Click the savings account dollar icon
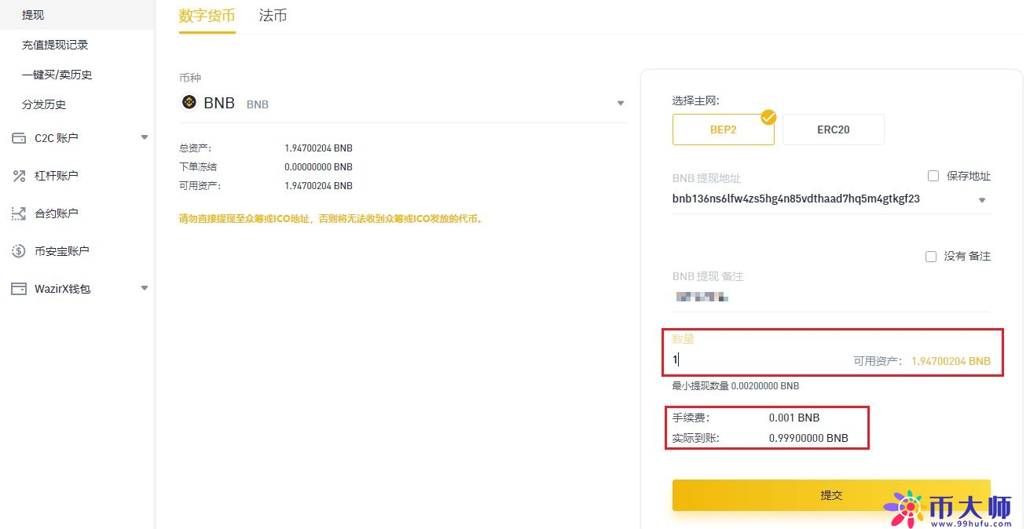This screenshot has height=529, width=1030. 19,251
